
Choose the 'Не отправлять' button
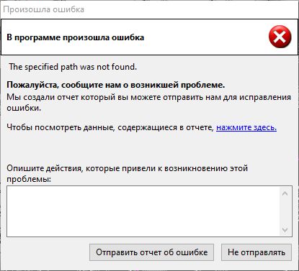256,252
